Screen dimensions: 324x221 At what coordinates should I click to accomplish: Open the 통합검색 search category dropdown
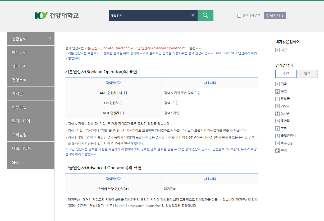point(193,15)
